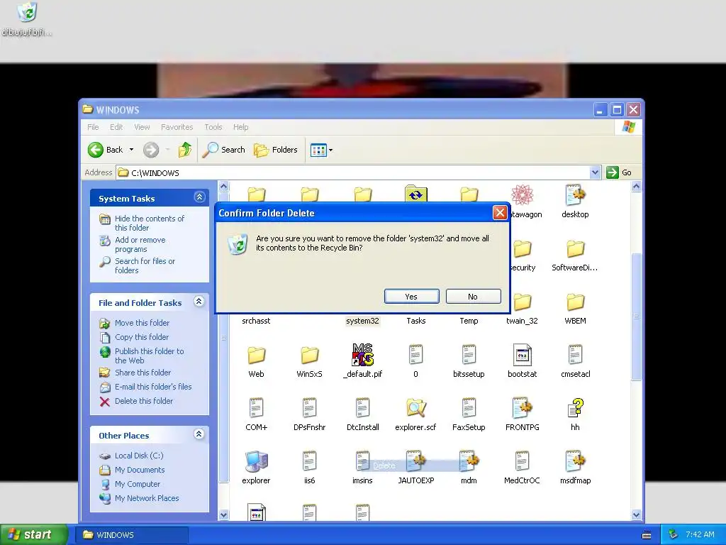Select the desktop file icon
Image resolution: width=726 pixels, height=545 pixels.
point(575,194)
